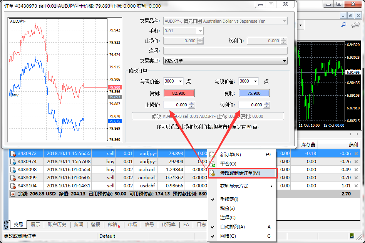The width and height of the screenshot is (365, 243).
Task: Click the connection bars icon in the status bar
Action: (x=352, y=236)
